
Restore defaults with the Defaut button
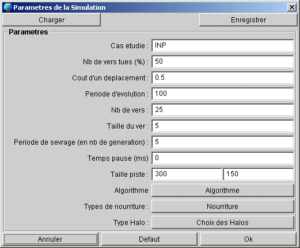(149, 239)
